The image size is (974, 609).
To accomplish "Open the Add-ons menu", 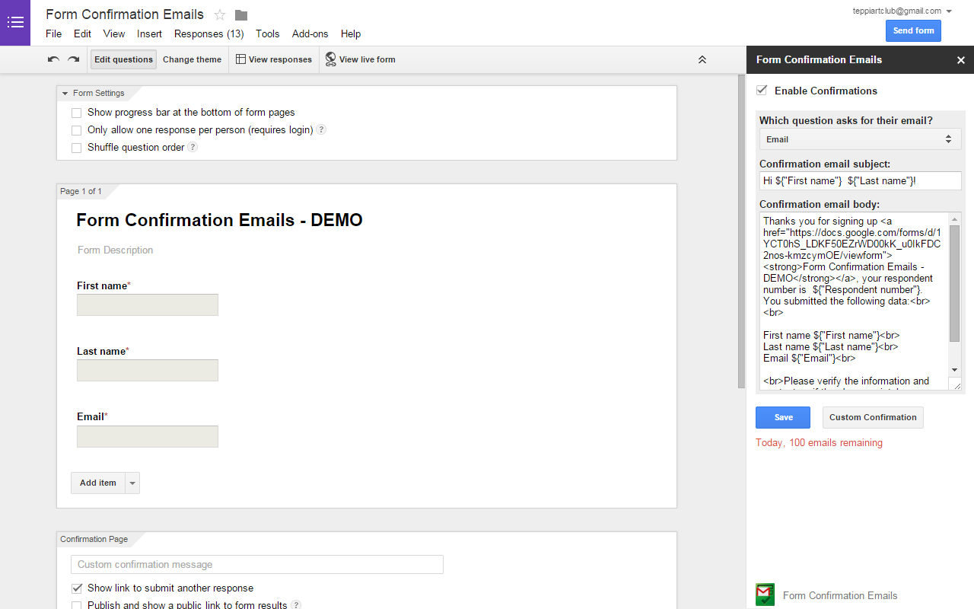I will coord(310,33).
